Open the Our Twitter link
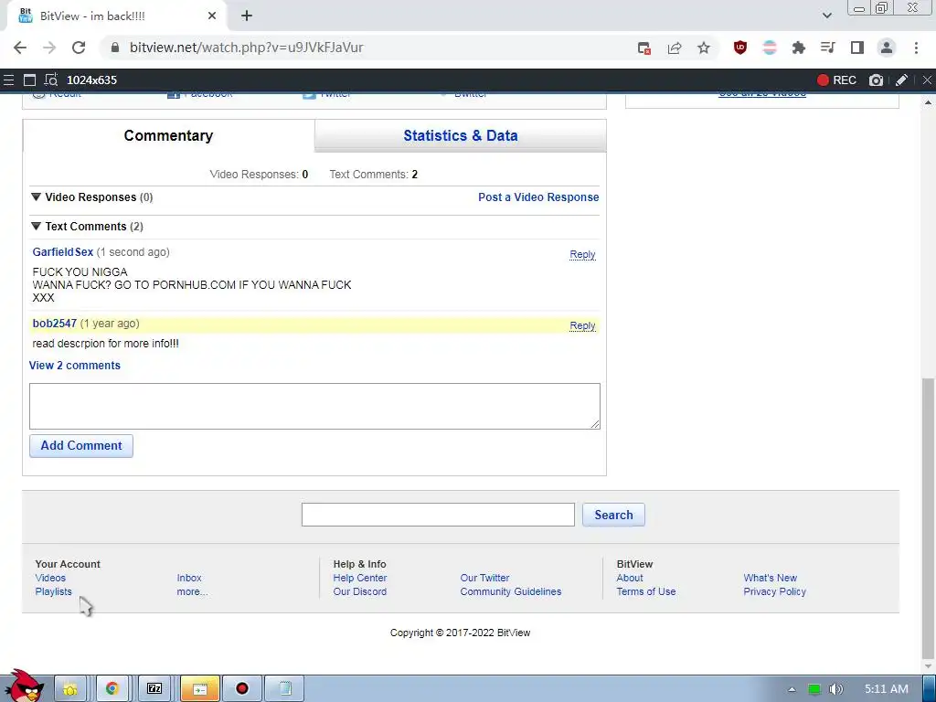The width and height of the screenshot is (936, 702). coord(484,578)
